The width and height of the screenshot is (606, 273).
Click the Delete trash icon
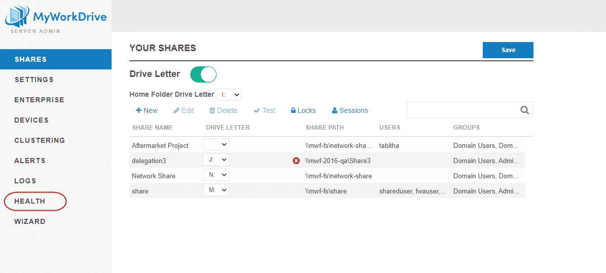[212, 110]
